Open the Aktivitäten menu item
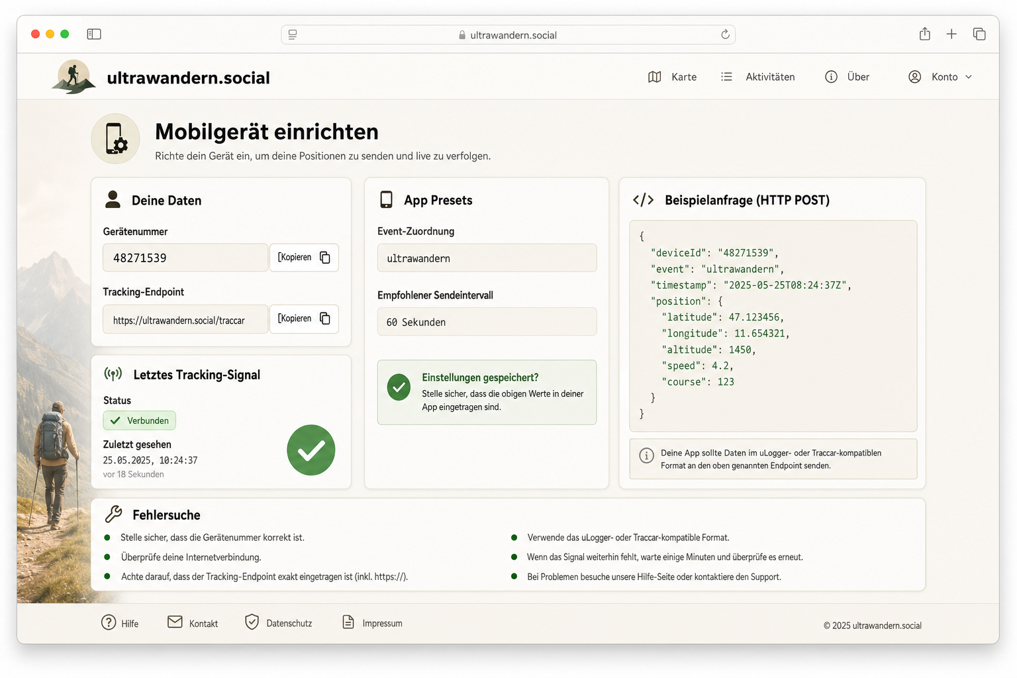The image size is (1017, 678). point(770,77)
